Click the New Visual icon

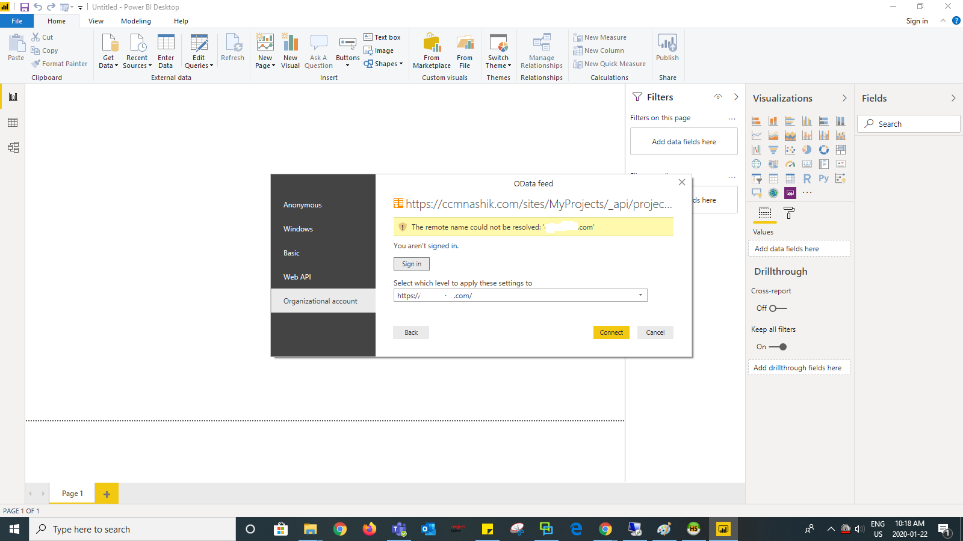click(290, 43)
